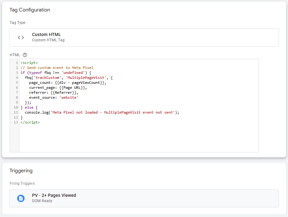Open the HTML help question mark icon
Image resolution: width=288 pixels, height=217 pixels.
pos(25,55)
